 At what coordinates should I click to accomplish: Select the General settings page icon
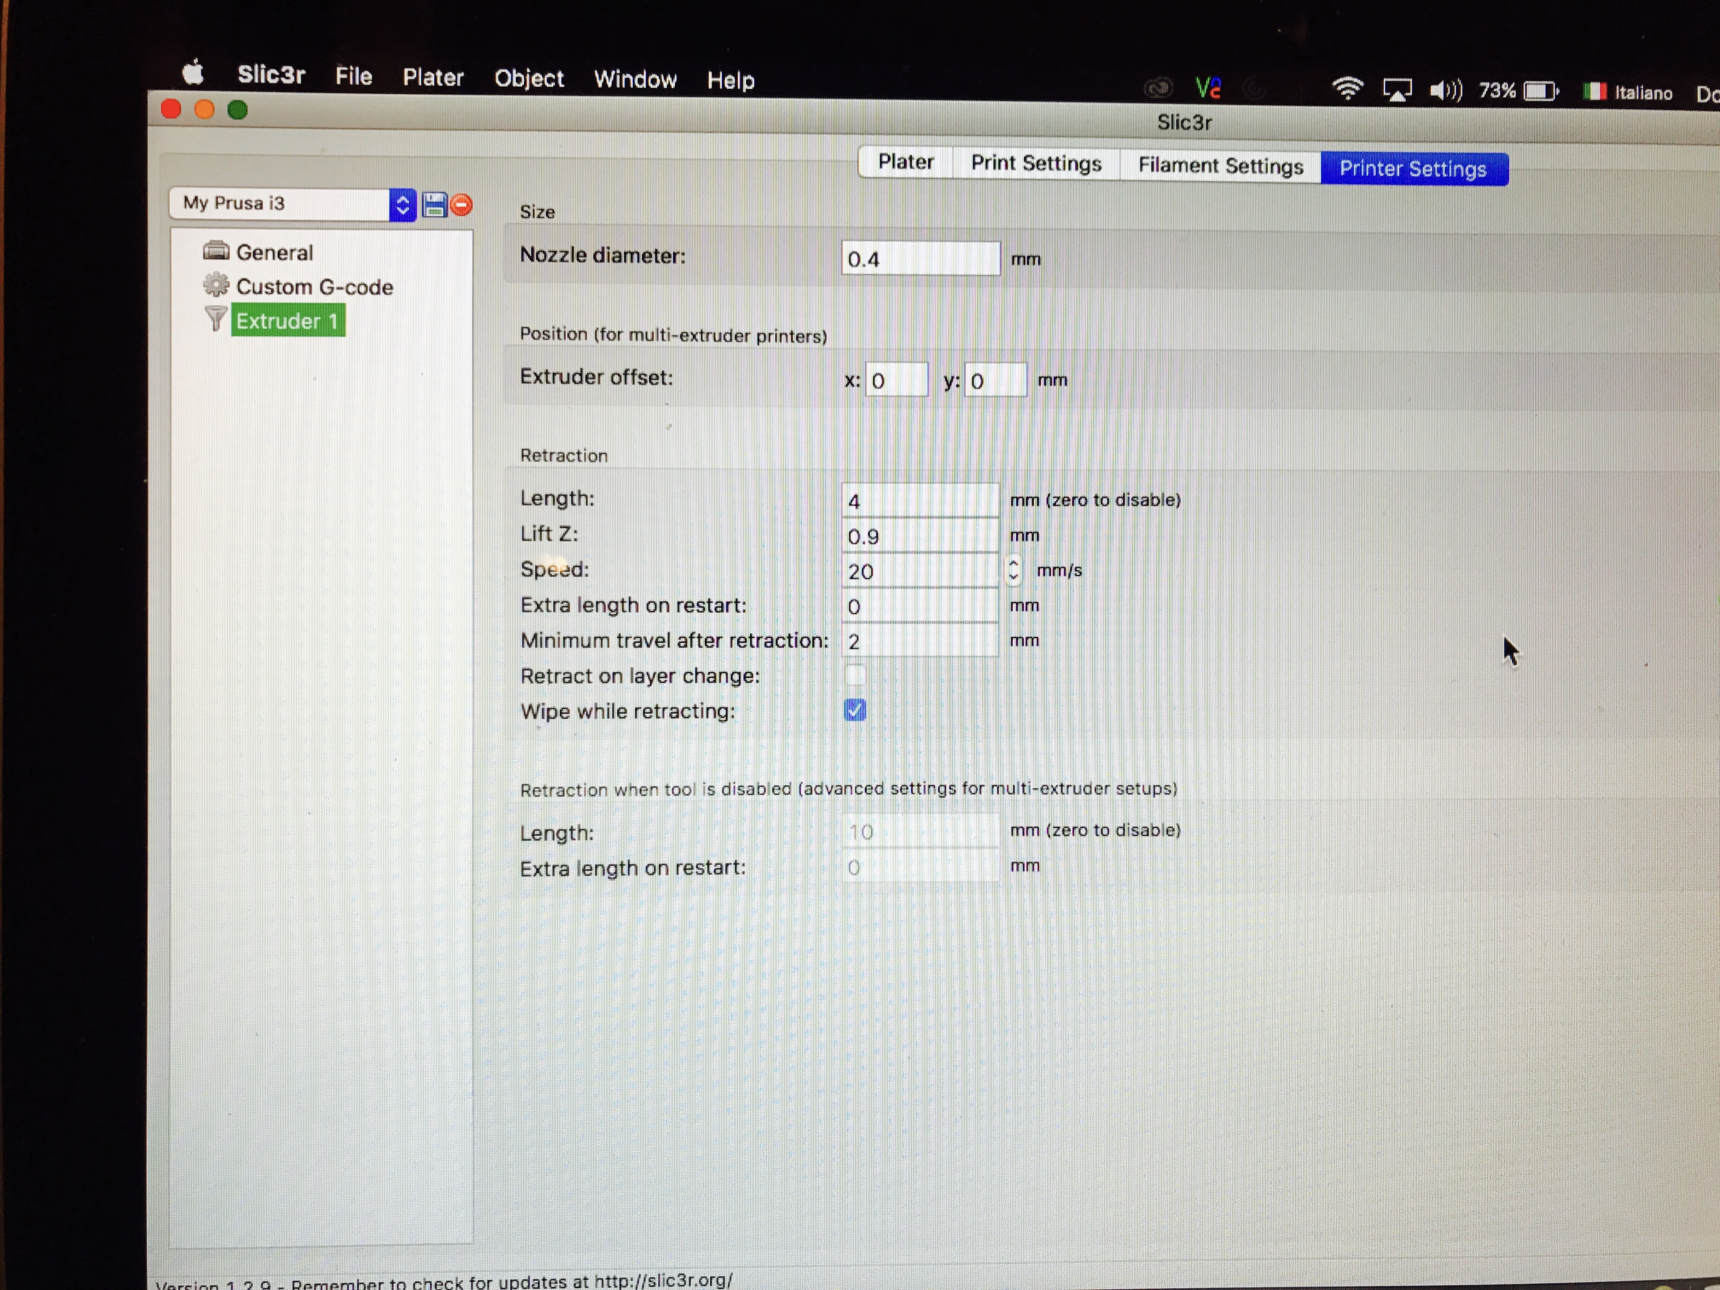point(215,250)
